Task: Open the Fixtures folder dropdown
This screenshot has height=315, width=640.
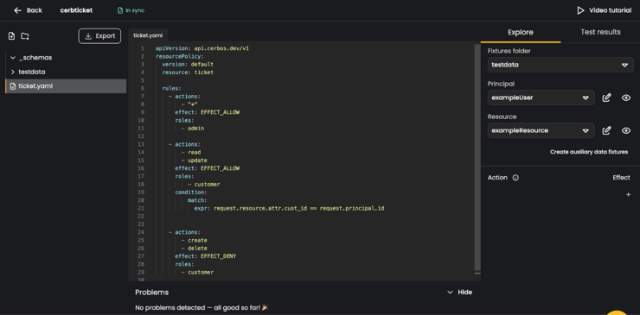Action: tap(560, 65)
